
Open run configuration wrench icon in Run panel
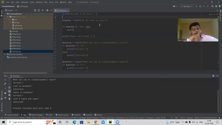tap(5, 84)
